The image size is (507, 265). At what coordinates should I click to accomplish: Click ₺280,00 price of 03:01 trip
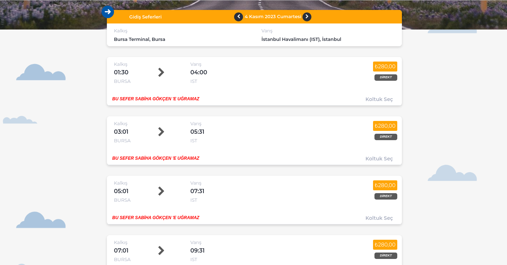point(385,126)
